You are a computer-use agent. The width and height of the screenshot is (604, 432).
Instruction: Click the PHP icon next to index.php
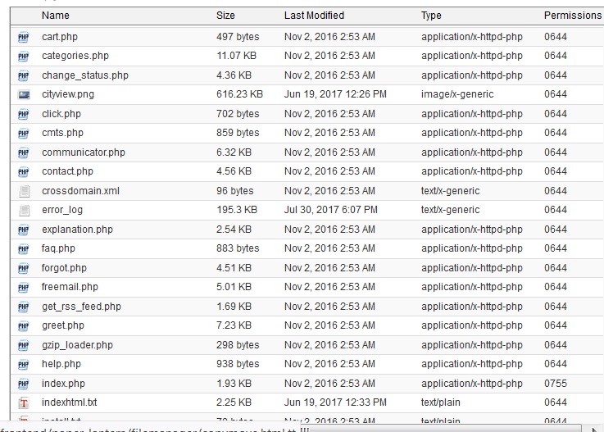[x=23, y=384]
